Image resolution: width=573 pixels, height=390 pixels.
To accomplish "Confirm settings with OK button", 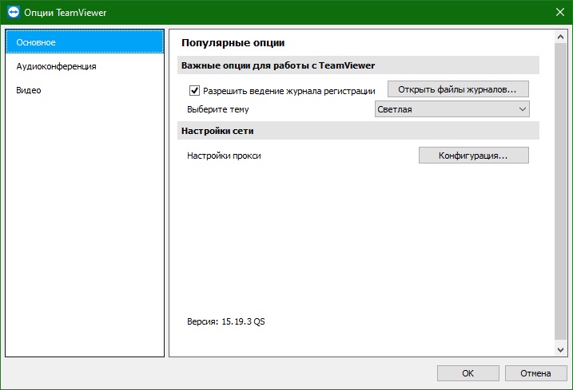I will [x=468, y=373].
